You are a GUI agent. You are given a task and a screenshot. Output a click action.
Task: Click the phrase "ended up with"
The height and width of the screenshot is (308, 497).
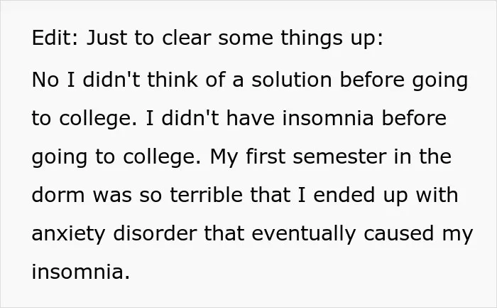pos(386,196)
